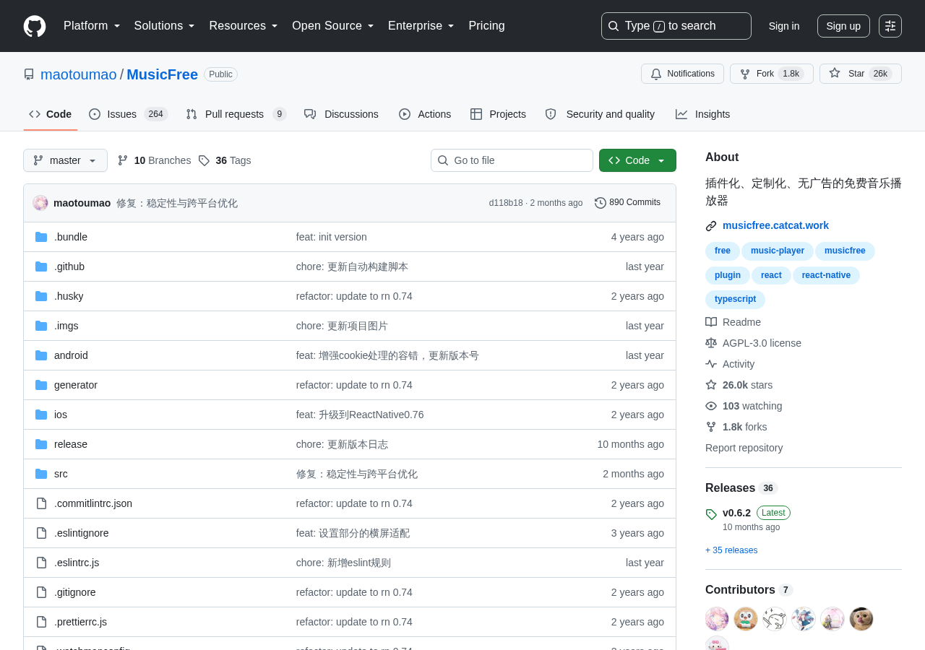Expand the Solutions menu
Screen dimensions: 925x650
(165, 26)
